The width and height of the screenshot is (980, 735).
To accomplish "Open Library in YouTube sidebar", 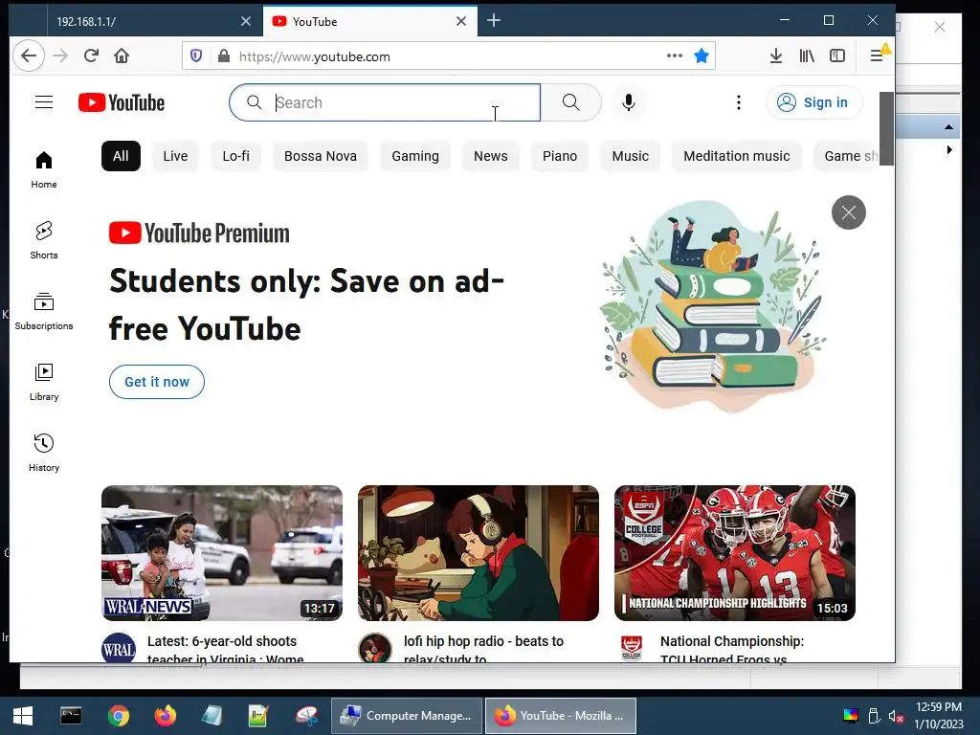I will pyautogui.click(x=44, y=382).
